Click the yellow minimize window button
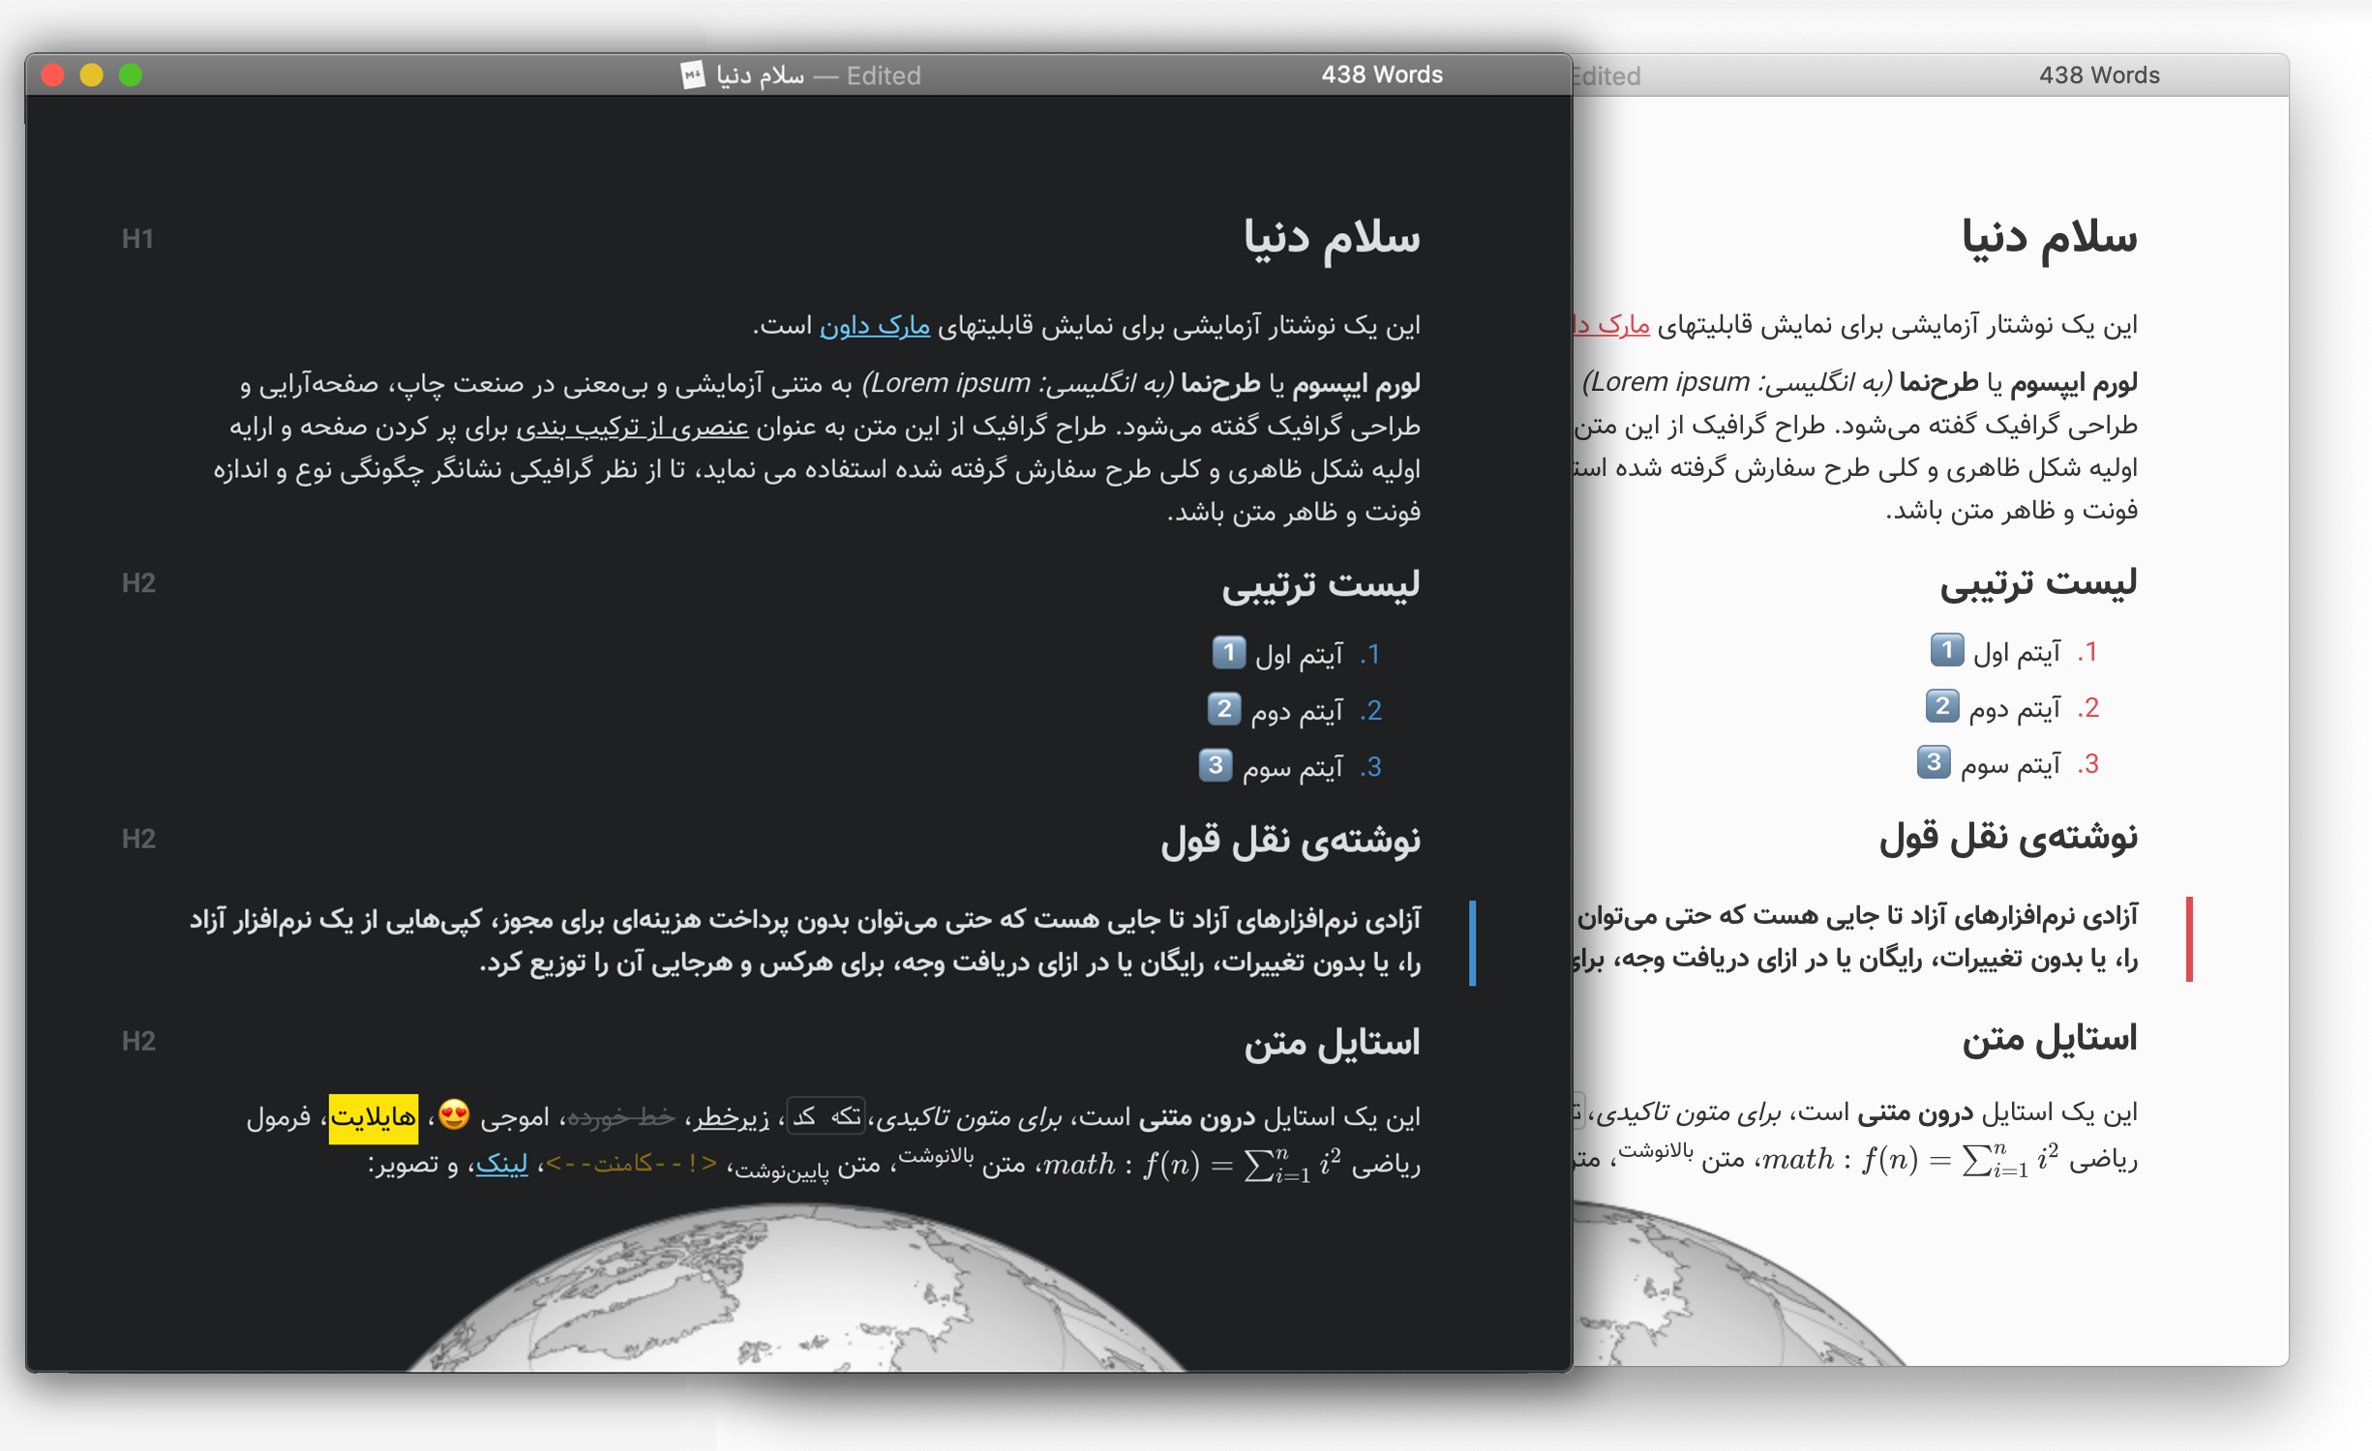This screenshot has height=1451, width=2372. tap(92, 74)
